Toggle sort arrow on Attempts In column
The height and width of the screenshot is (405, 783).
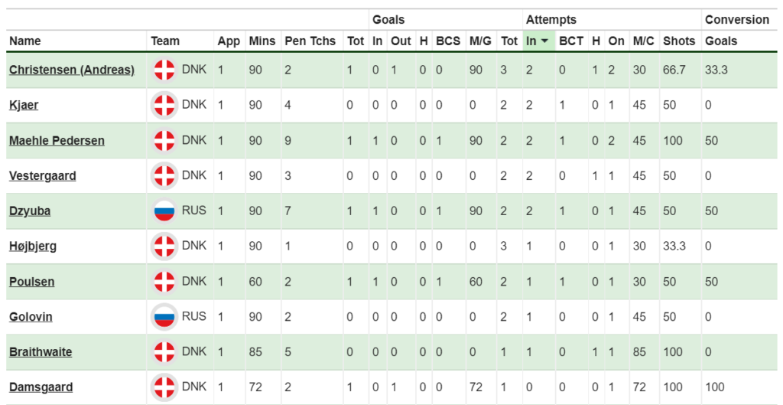[x=544, y=41]
